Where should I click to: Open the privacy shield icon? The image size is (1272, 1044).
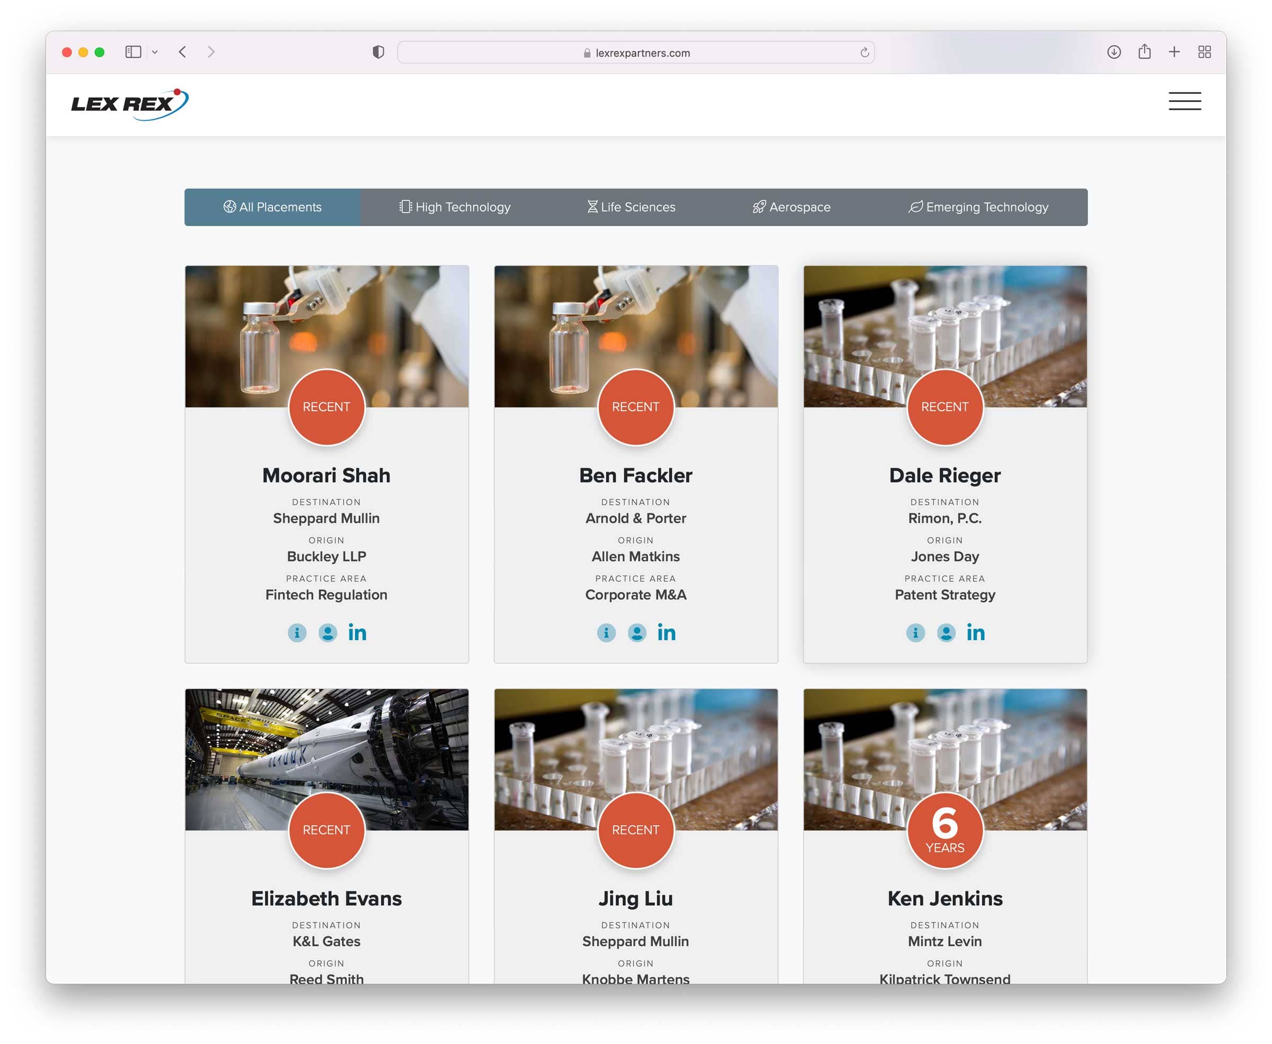378,52
